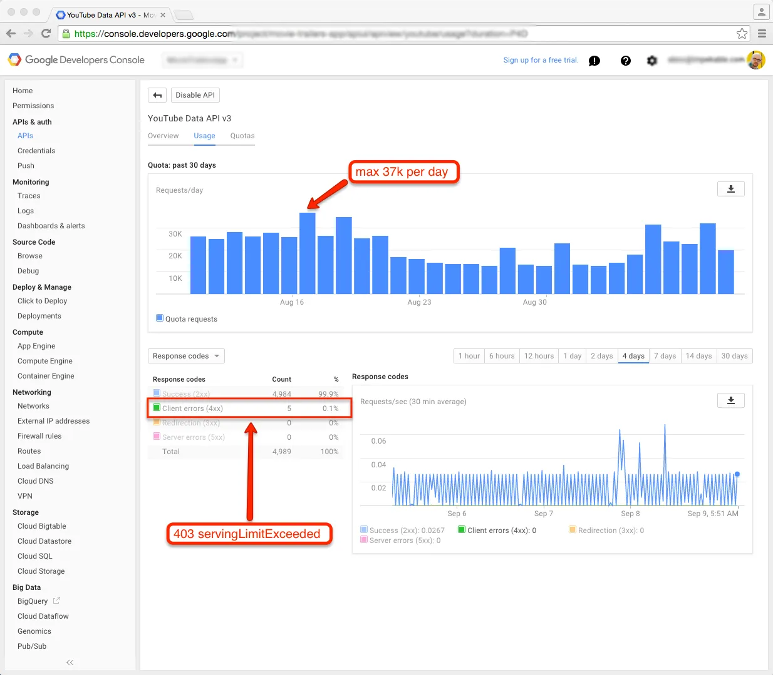This screenshot has height=675, width=773.
Task: Toggle Redirection (3xx) chart legend checkbox
Action: [573, 529]
